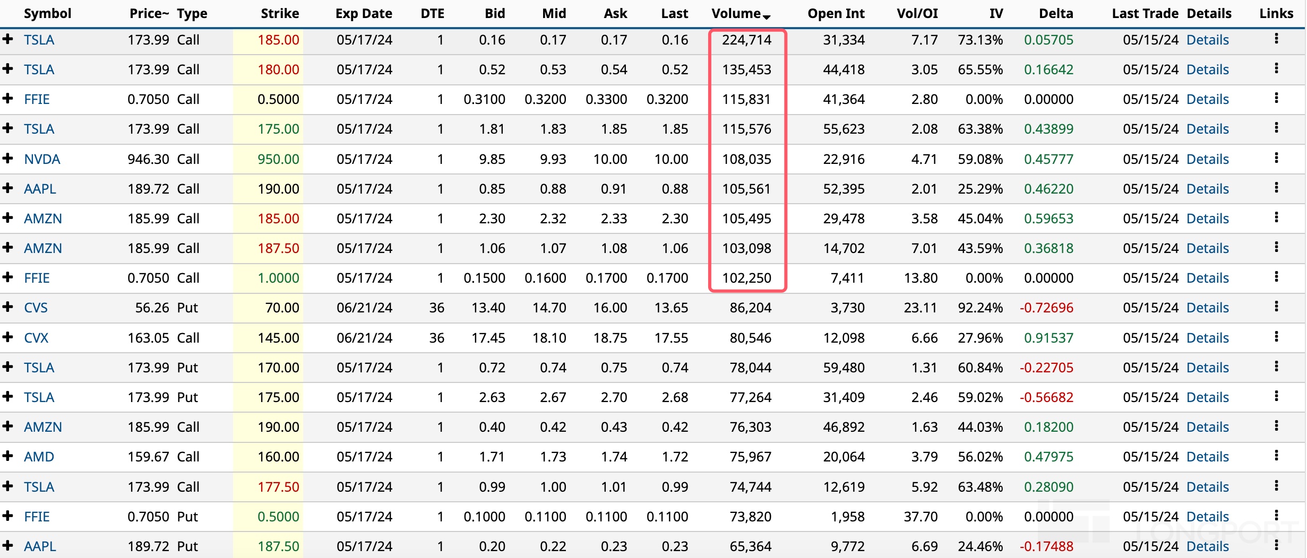Screen dimensions: 1307x558
Task: Show links menu for NVDA 950.00 Call
Action: coord(1276,158)
